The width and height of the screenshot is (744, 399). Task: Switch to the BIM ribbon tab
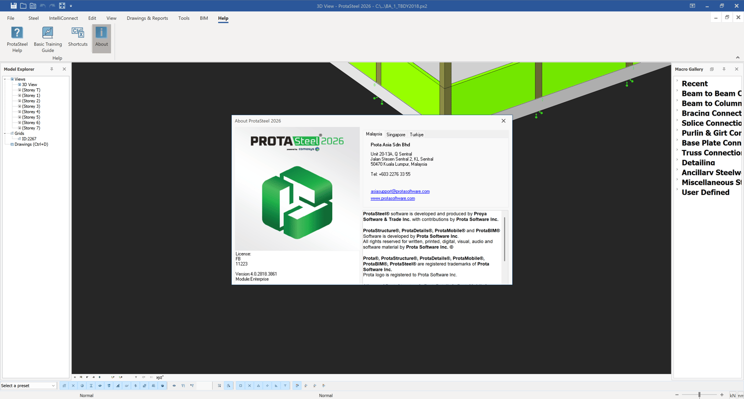pyautogui.click(x=204, y=18)
